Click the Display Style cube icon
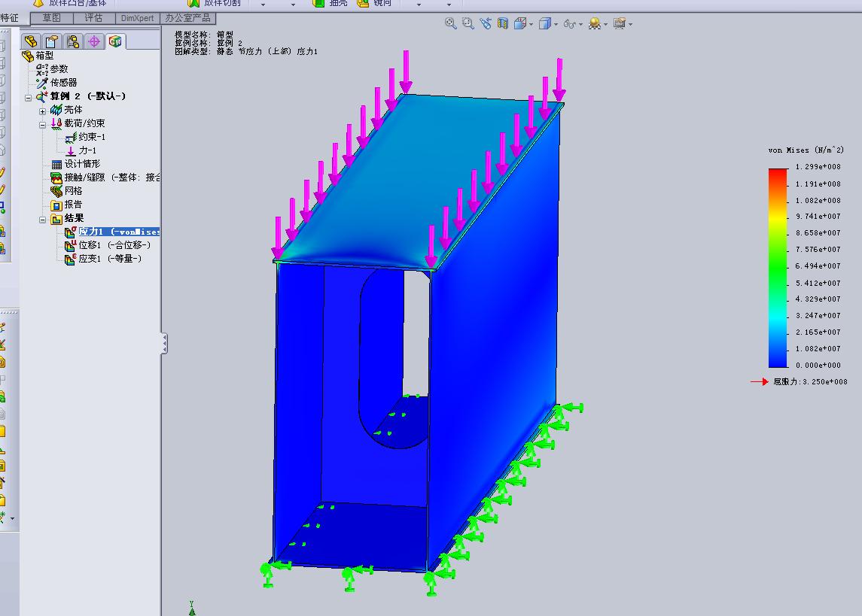The height and width of the screenshot is (616, 862). 544,23
